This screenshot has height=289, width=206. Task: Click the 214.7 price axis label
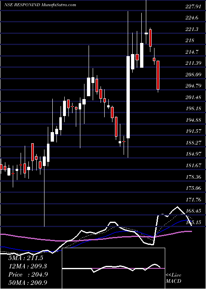point(192,52)
